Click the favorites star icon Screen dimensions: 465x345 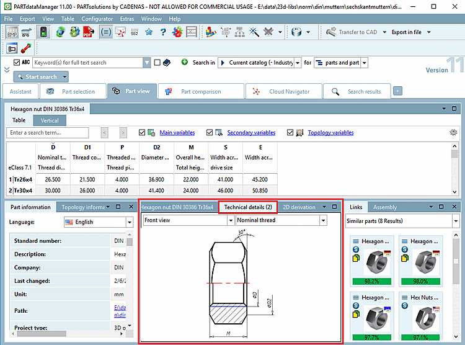(x=149, y=32)
